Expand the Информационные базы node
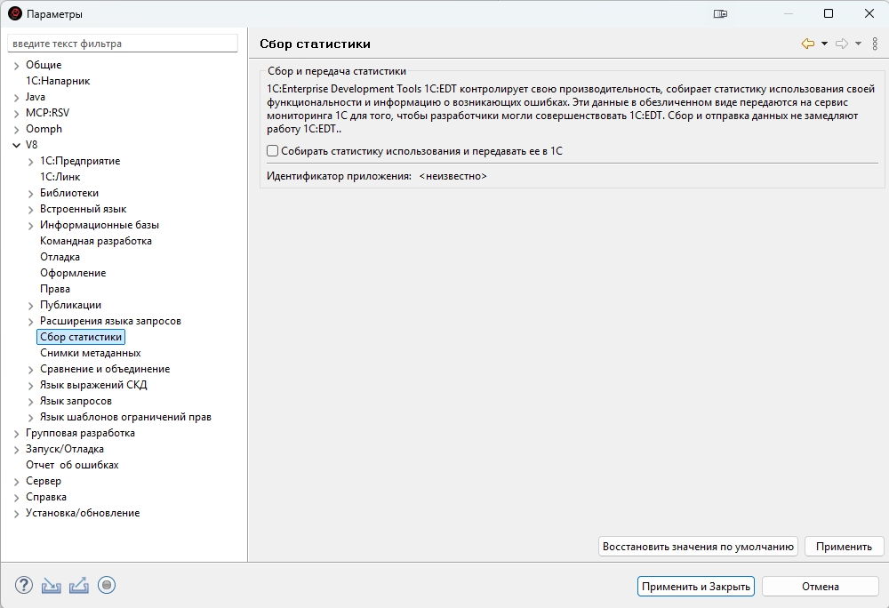The image size is (889, 608). 30,226
